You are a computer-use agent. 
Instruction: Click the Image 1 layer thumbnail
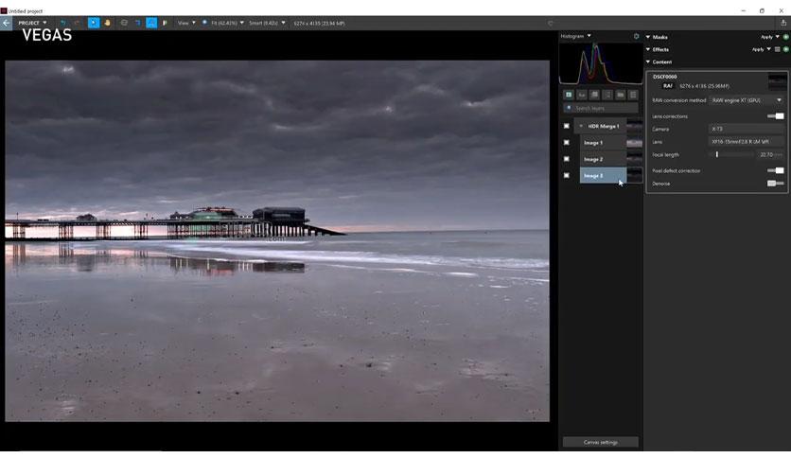[x=635, y=143]
